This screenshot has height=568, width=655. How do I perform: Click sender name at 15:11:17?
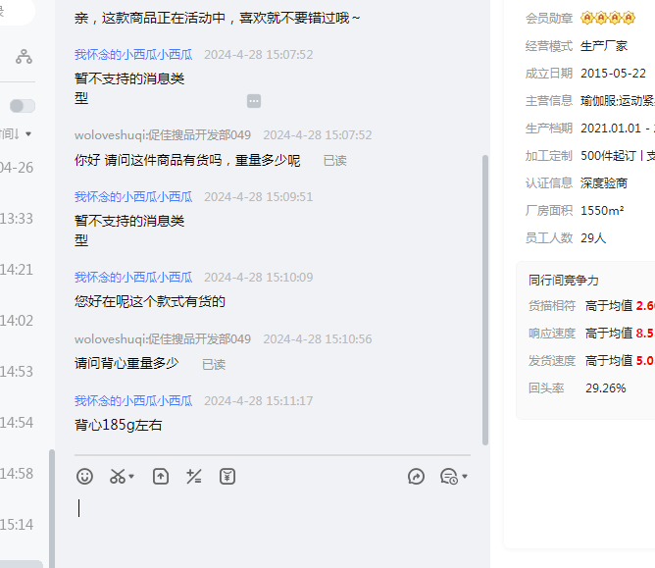point(133,401)
